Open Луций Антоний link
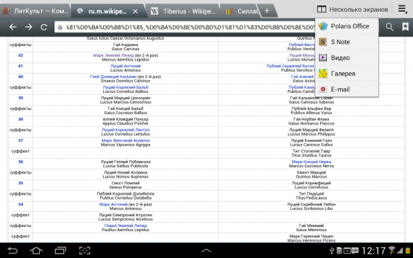 tap(126, 66)
